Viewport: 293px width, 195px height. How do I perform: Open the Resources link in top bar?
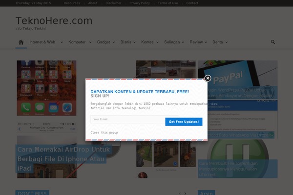coord(72,3)
